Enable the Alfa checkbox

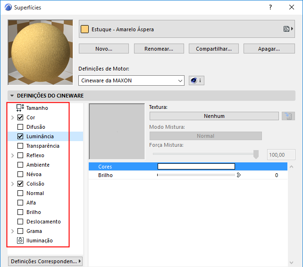pyautogui.click(x=20, y=203)
